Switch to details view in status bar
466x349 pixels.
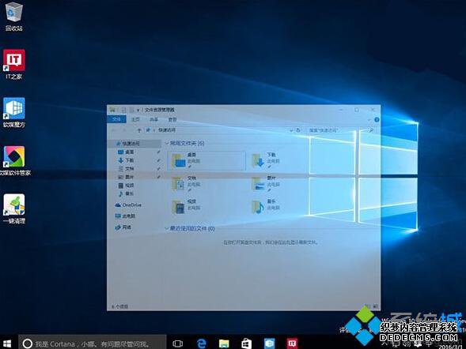pos(368,306)
